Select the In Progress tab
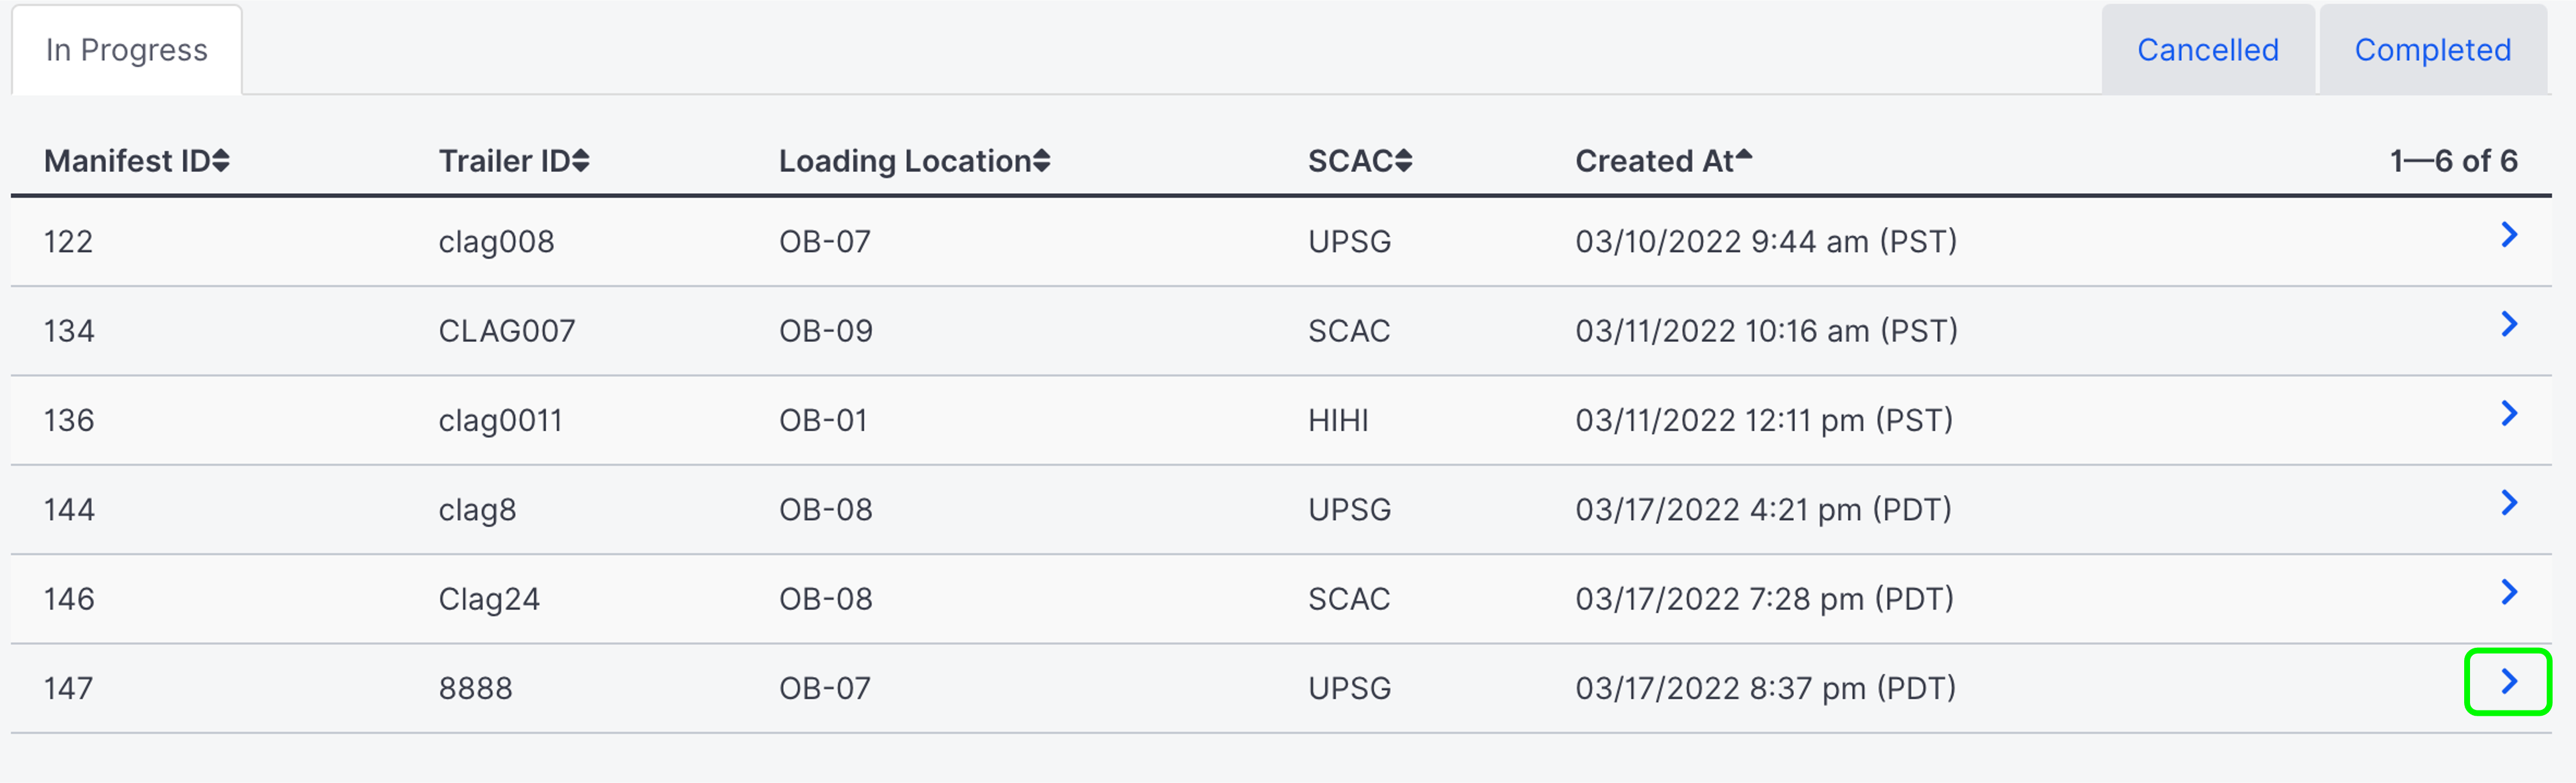The height and width of the screenshot is (783, 2576). tap(127, 50)
